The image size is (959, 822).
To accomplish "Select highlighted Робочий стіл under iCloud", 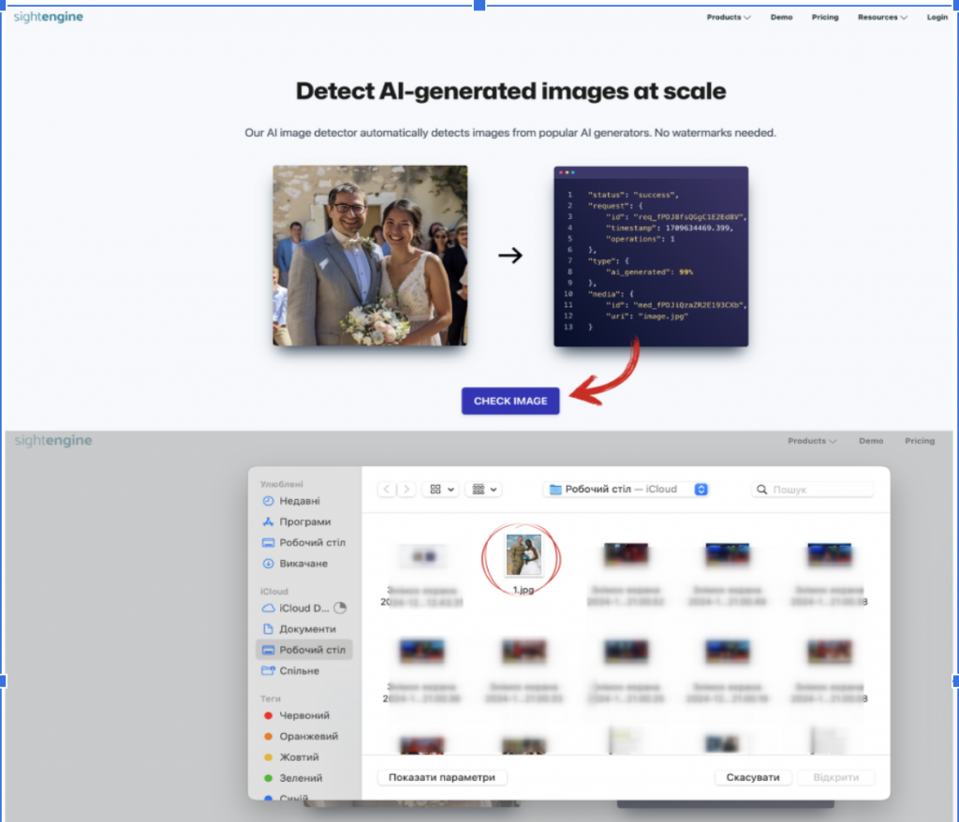I will coord(304,650).
